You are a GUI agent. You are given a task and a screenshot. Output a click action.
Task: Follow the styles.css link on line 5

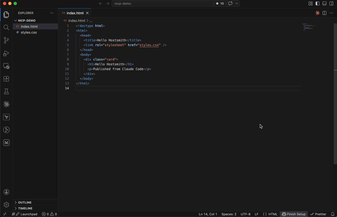pyautogui.click(x=150, y=45)
